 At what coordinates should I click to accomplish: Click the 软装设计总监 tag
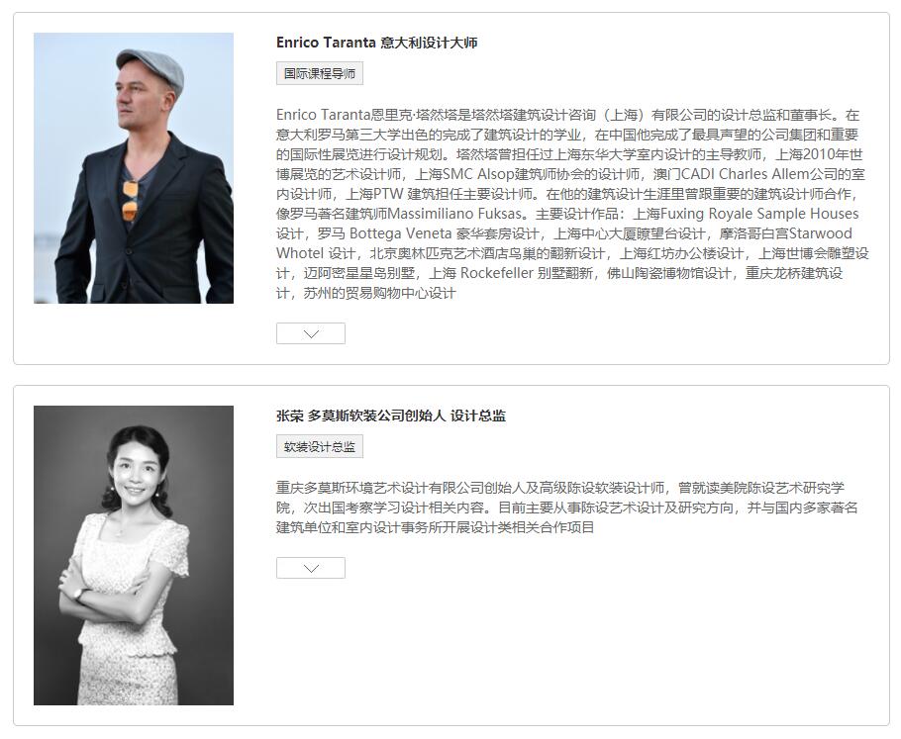pos(320,447)
